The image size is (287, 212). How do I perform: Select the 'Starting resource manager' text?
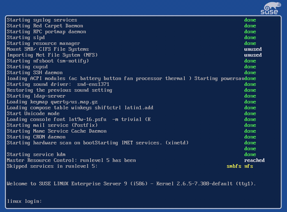point(44,43)
